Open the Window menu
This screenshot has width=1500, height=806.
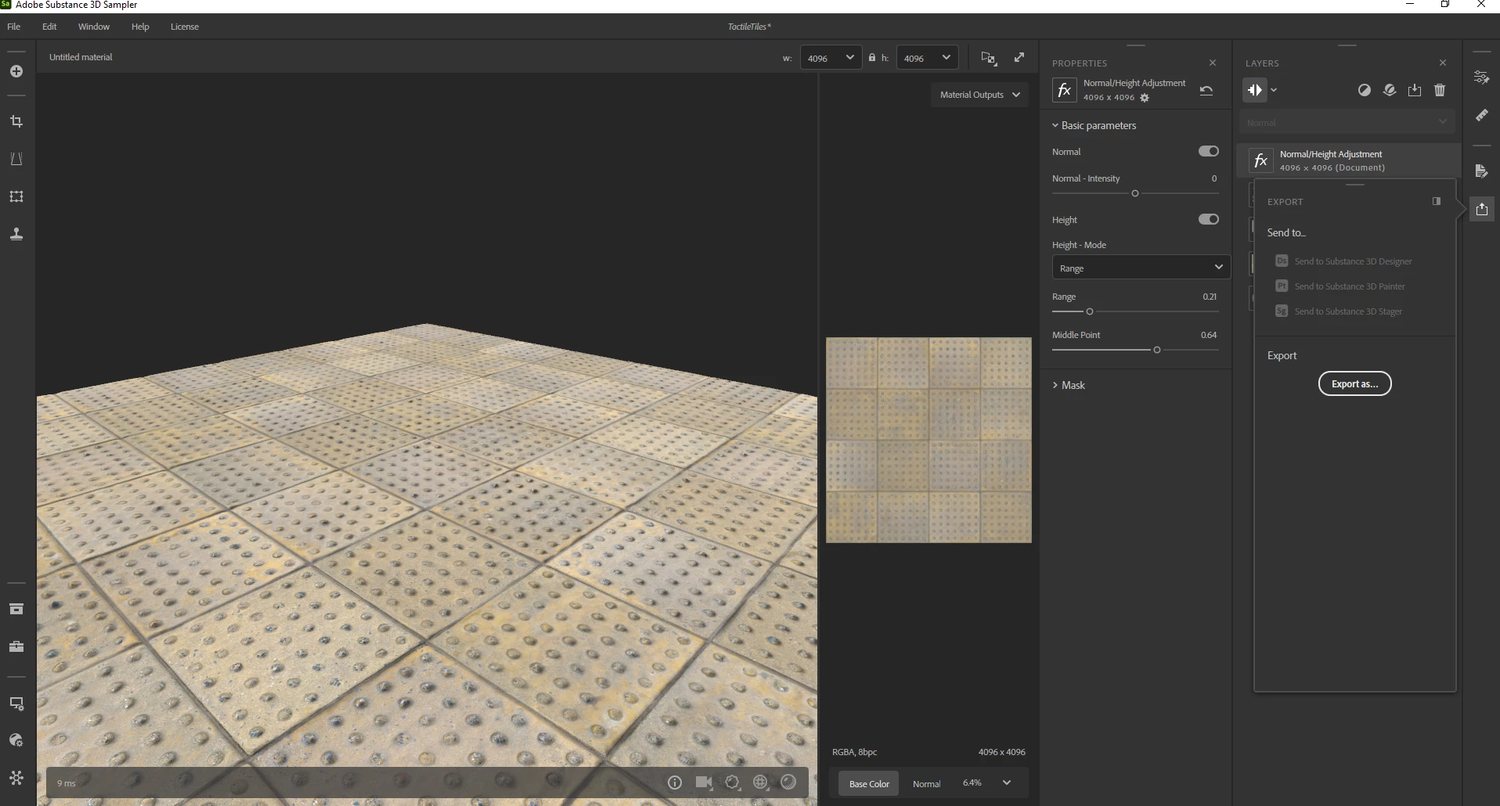click(94, 27)
